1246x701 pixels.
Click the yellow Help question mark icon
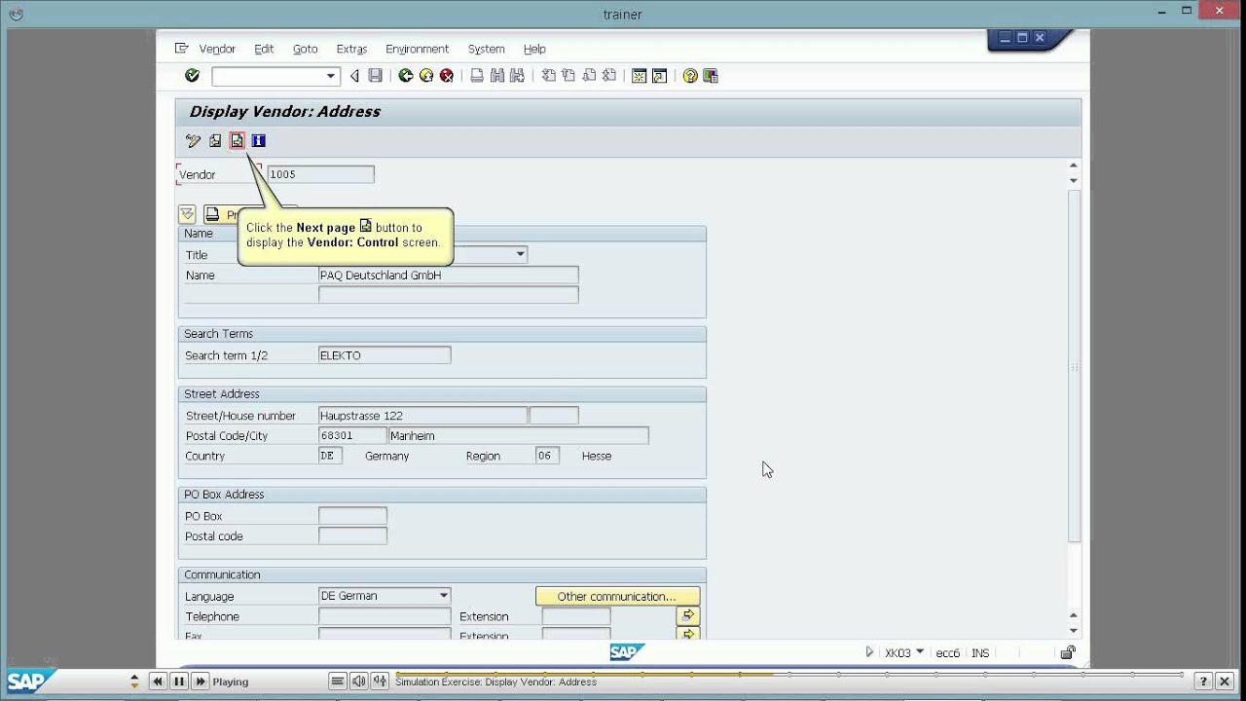pyautogui.click(x=690, y=75)
